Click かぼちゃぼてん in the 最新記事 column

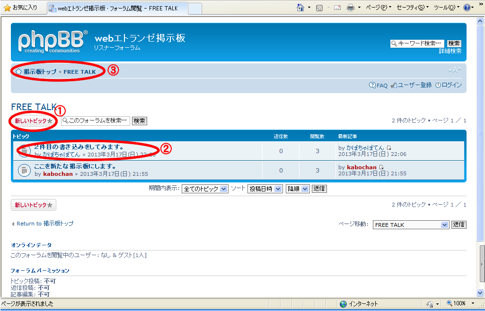pyautogui.click(x=365, y=148)
